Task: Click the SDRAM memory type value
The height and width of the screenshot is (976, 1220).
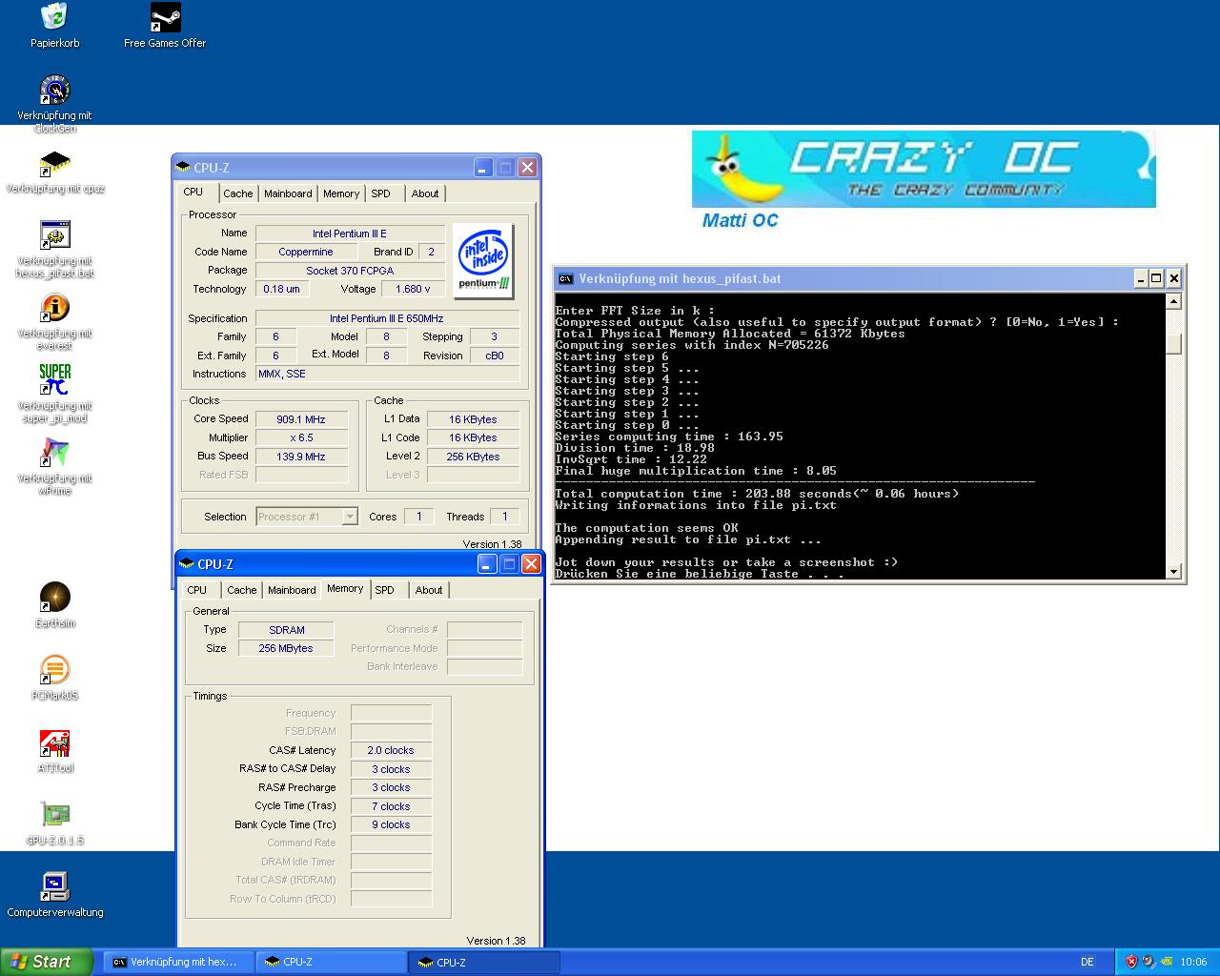Action: (287, 630)
